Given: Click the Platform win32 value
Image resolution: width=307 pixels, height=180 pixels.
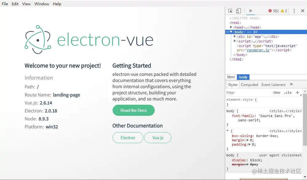Looking at the screenshot, I should click(x=52, y=127).
